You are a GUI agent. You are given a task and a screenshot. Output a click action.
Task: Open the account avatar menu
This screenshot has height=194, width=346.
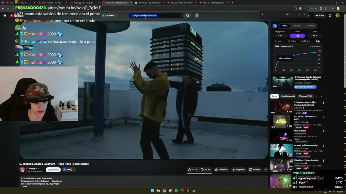pos(338,15)
